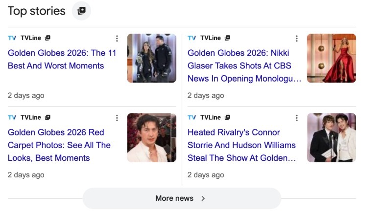Click the saved stories icon beside Top stories
This screenshot has width=382, height=214.
tap(81, 11)
